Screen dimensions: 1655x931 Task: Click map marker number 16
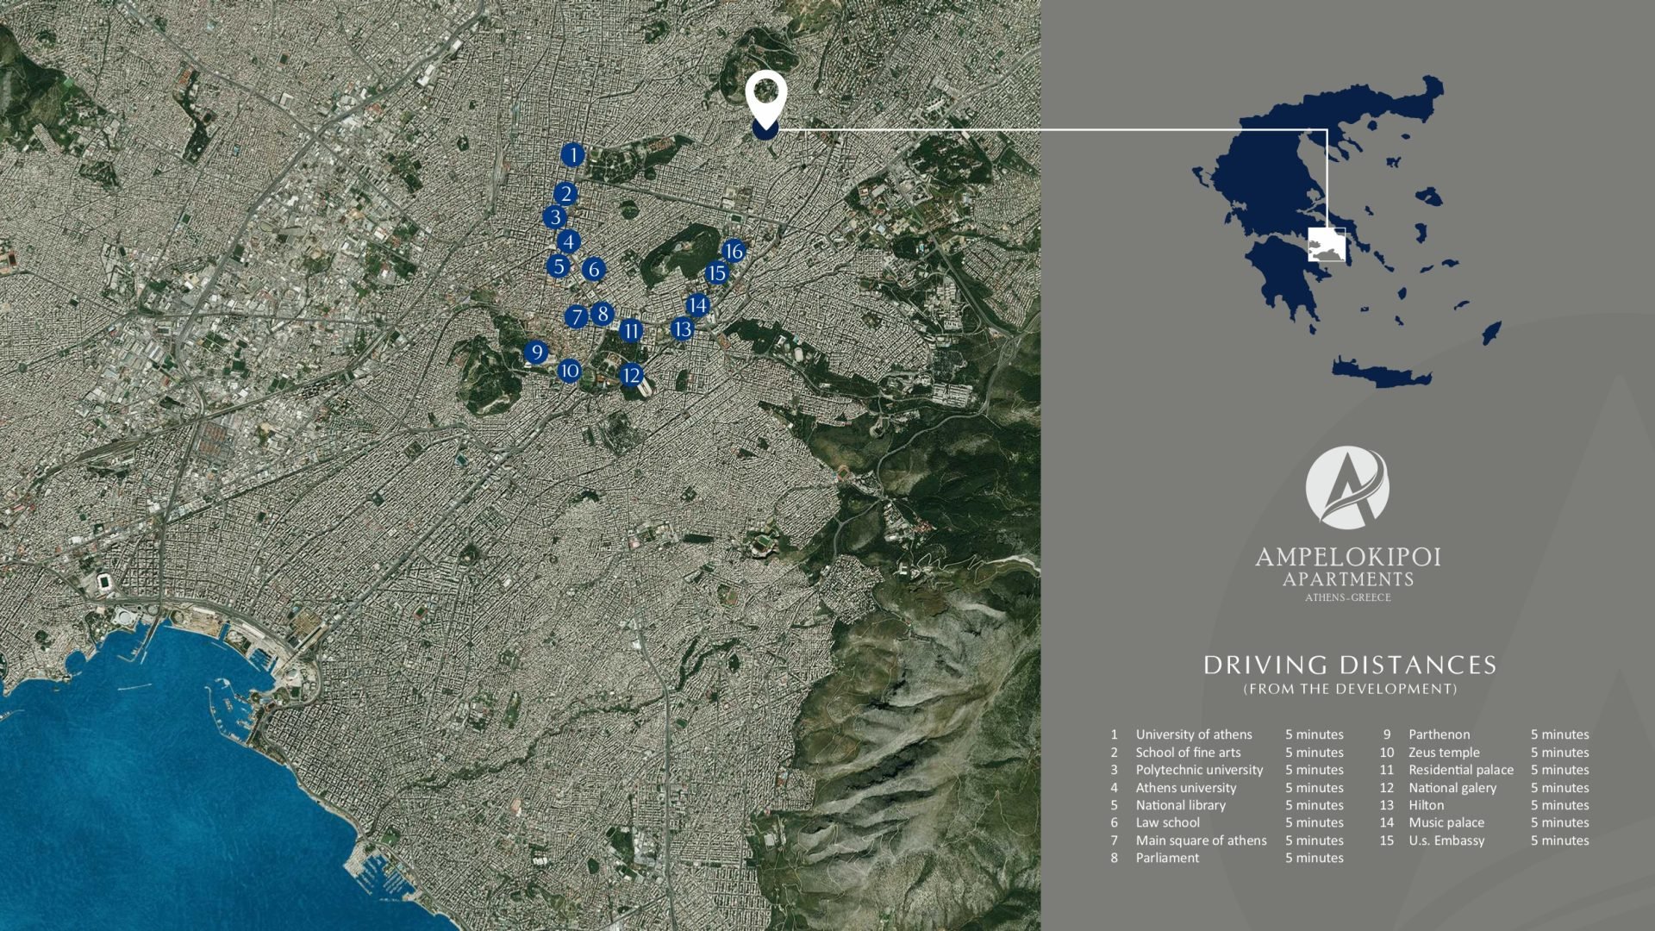[x=734, y=251]
